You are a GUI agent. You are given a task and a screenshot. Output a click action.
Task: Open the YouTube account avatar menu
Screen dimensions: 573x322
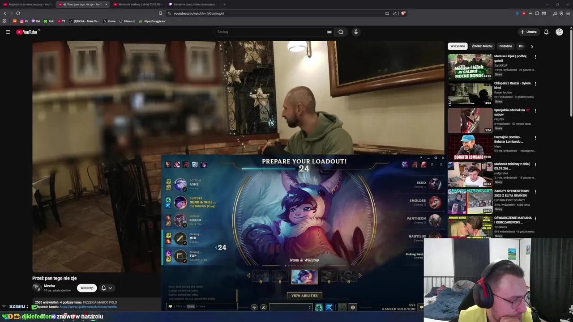tap(559, 32)
